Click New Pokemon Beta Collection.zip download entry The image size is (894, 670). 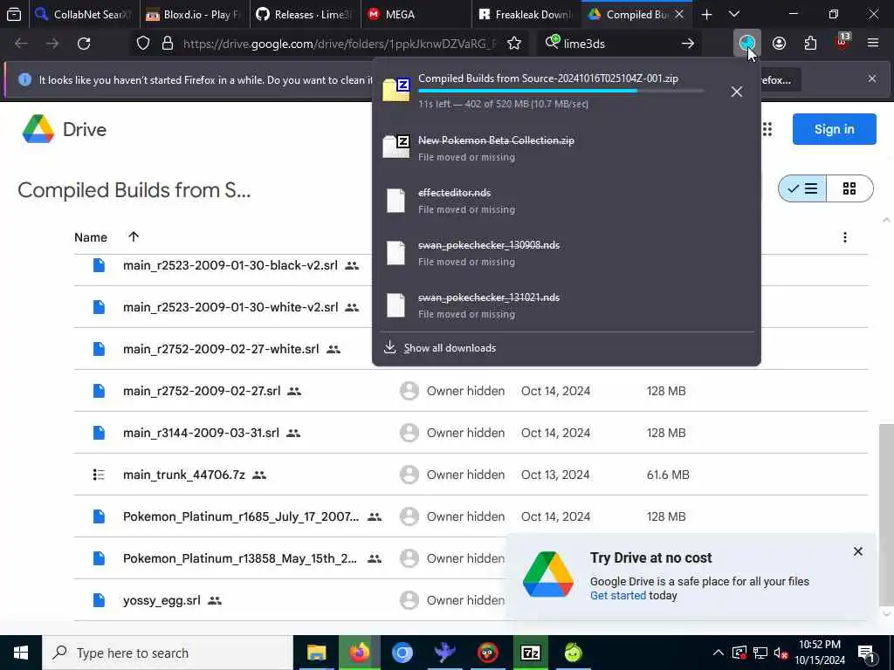pos(566,148)
